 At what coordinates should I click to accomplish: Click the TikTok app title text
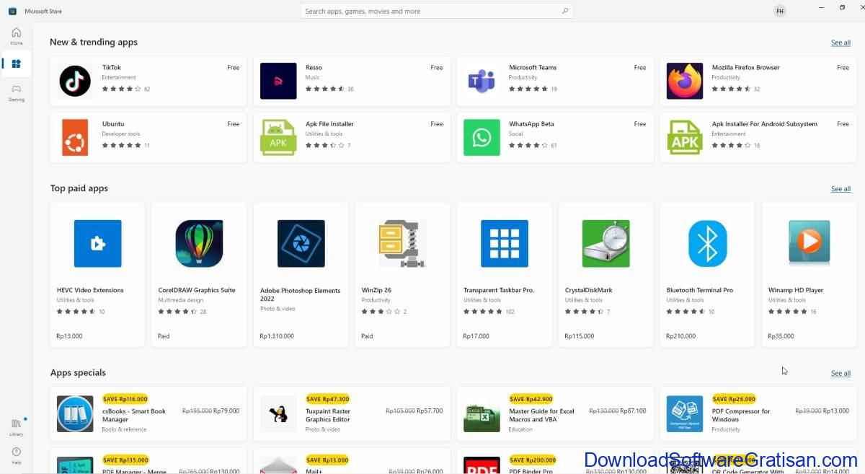(x=112, y=67)
